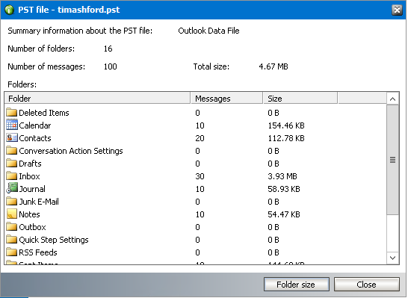Viewport: 408px width, 298px height.
Task: Click the scrollbar down arrow
Action: coord(392,258)
